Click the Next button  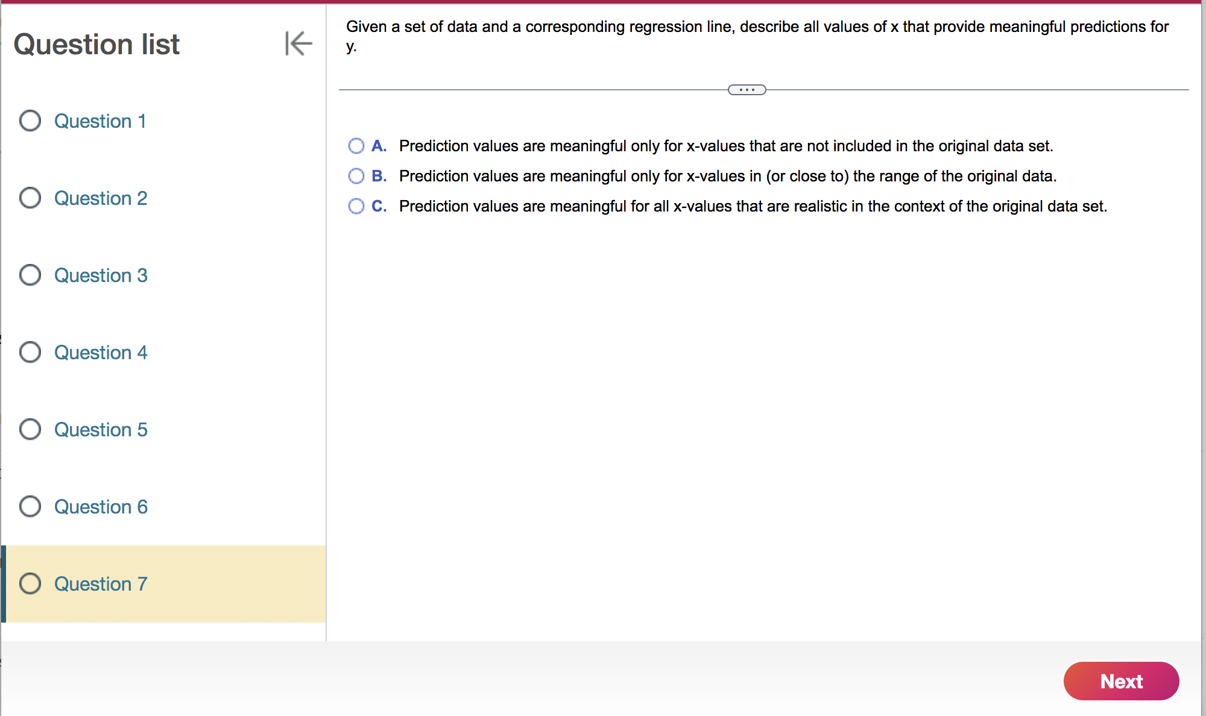1121,681
